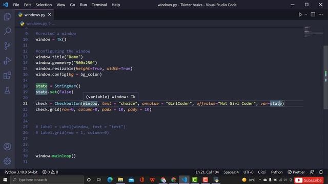Expand the run options dropdown arrow
Viewport: 328px width, 184px height.
[305, 15]
